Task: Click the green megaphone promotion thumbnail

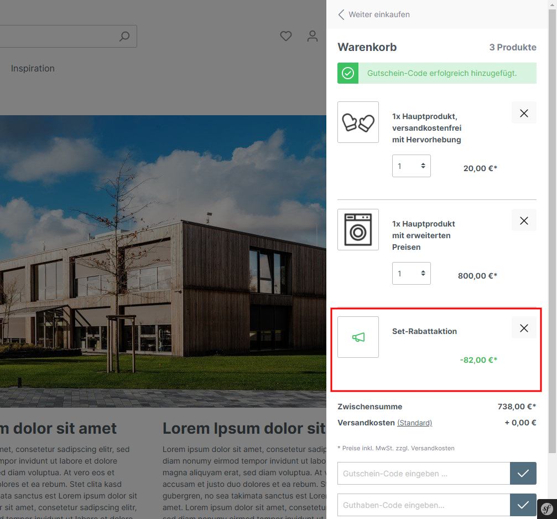Action: coord(358,337)
